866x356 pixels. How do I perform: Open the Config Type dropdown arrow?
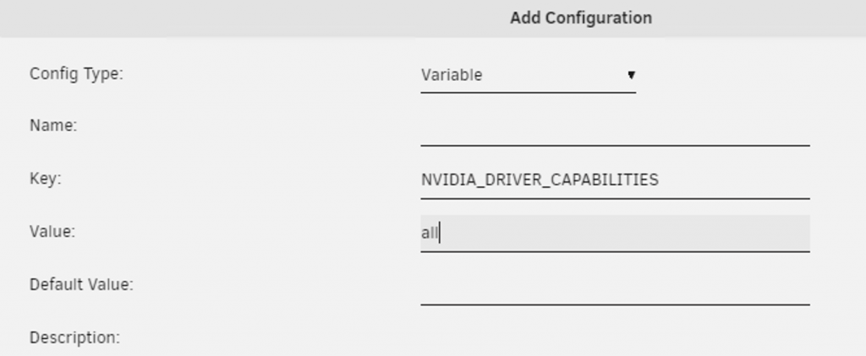pyautogui.click(x=631, y=75)
